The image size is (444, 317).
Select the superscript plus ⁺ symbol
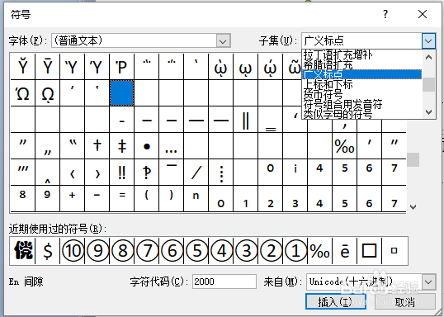pos(72,198)
